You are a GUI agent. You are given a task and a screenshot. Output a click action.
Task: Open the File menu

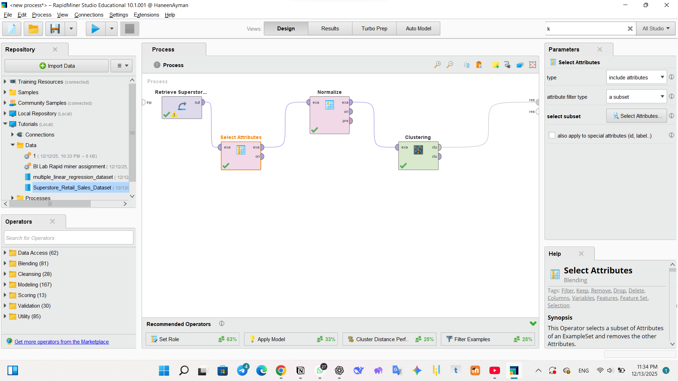coord(8,15)
